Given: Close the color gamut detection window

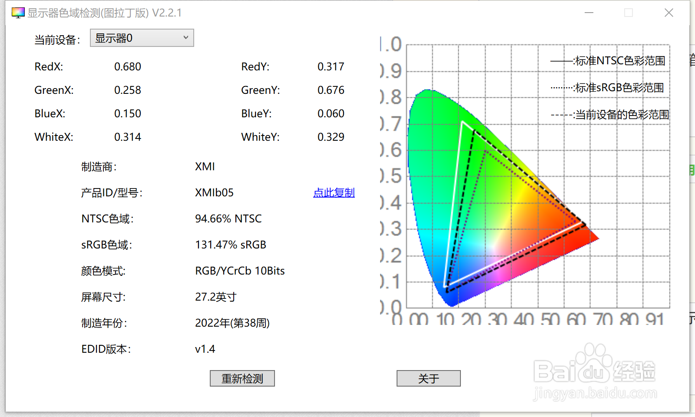Looking at the screenshot, I should pyautogui.click(x=669, y=13).
